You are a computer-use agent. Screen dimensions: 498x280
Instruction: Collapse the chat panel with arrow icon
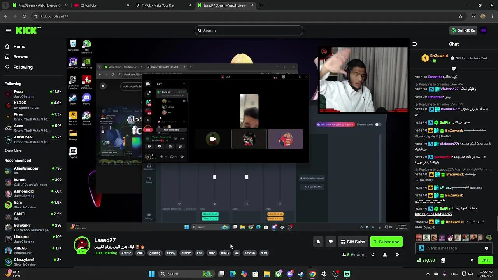(415, 44)
